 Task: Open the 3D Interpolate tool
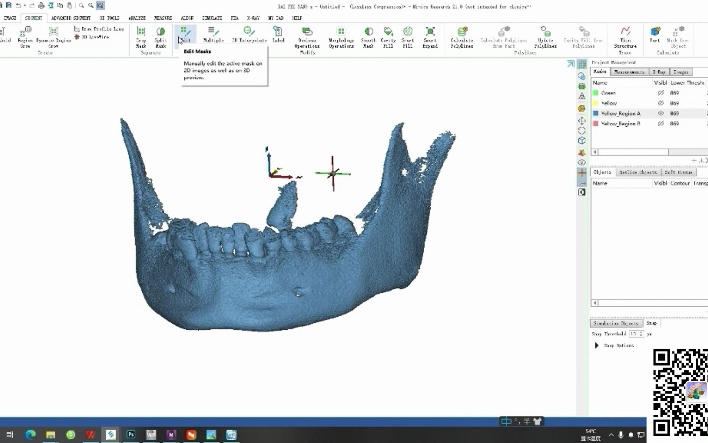click(x=249, y=35)
